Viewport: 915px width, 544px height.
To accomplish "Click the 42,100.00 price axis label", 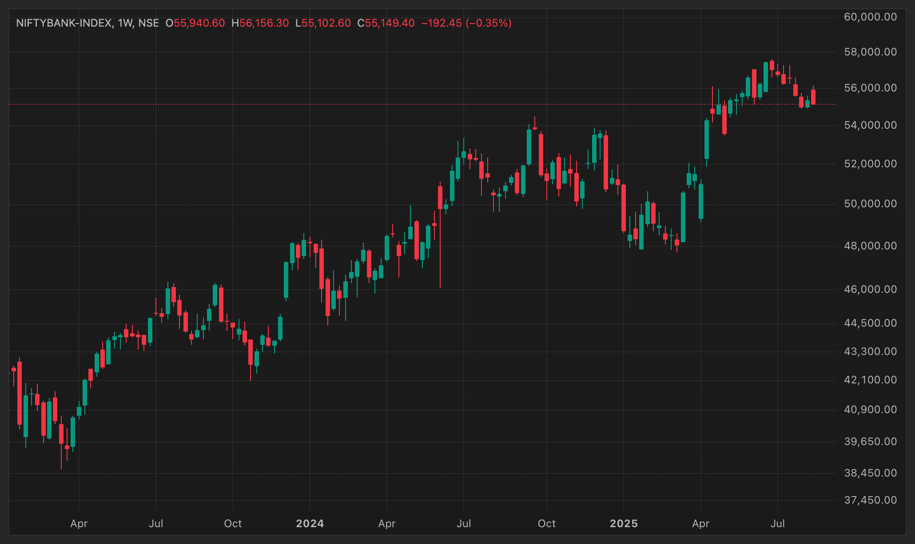I will point(871,380).
